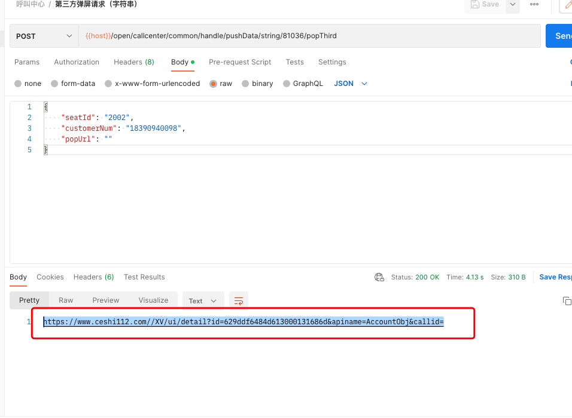The image size is (572, 418).
Task: Switch response view to Raw
Action: coord(66,300)
